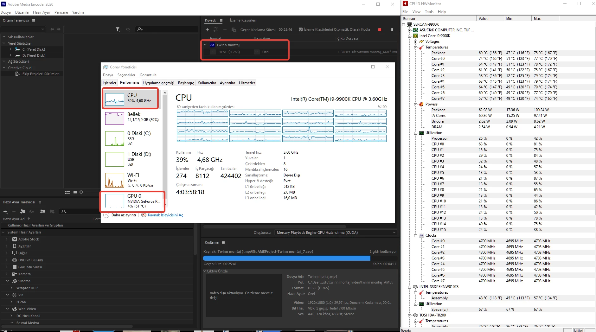The image size is (596, 332).
Task: Open the Özel preset dropdown
Action: tap(257, 52)
